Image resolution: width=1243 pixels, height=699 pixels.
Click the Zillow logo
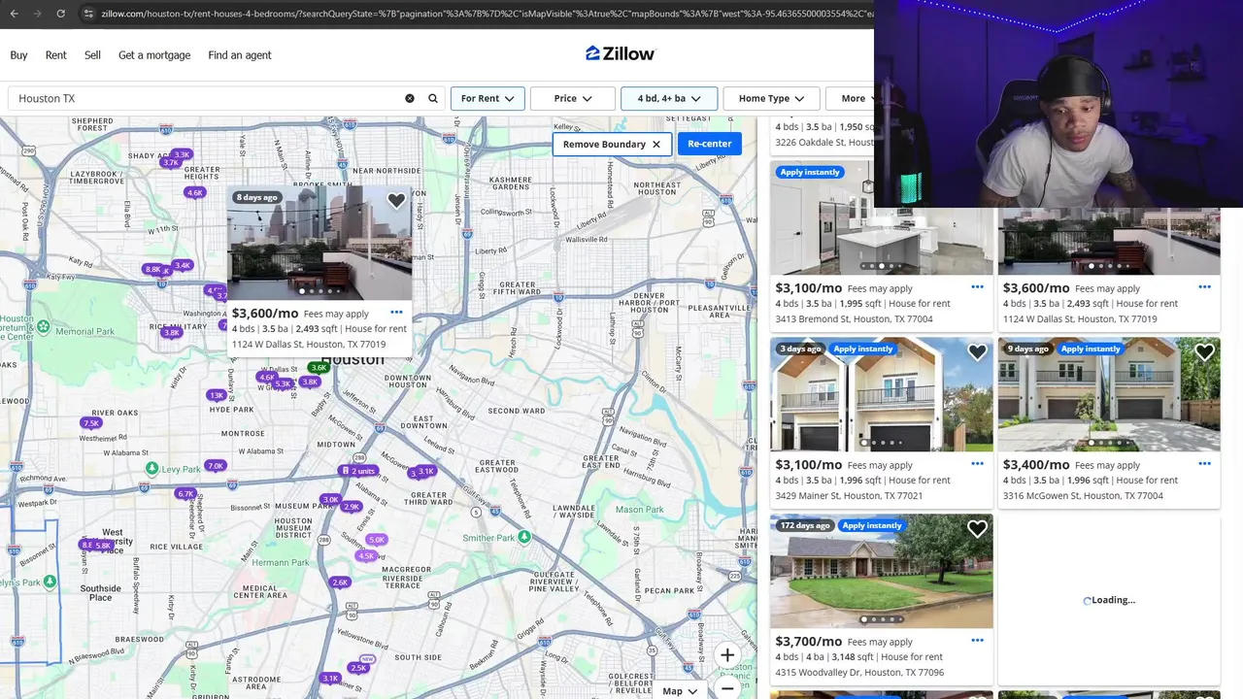pos(621,53)
